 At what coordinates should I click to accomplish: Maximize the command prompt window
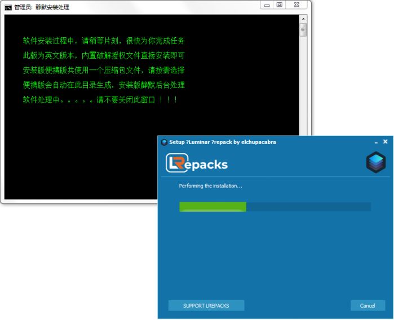279,5
